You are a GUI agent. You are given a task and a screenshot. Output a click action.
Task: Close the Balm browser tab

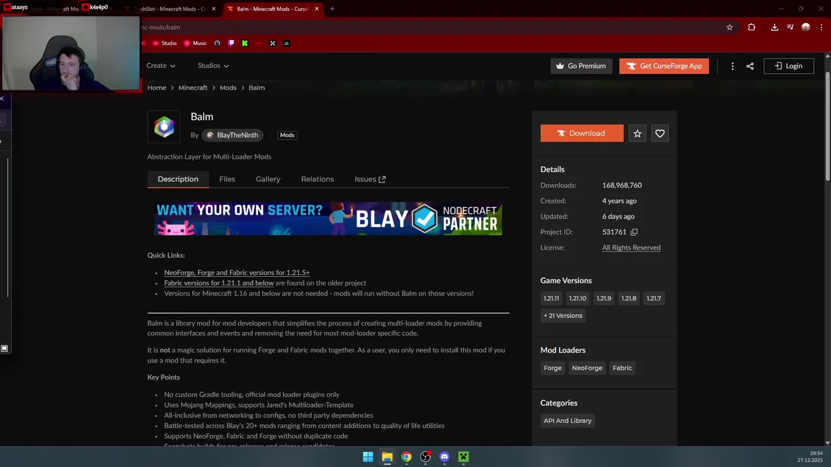316,9
